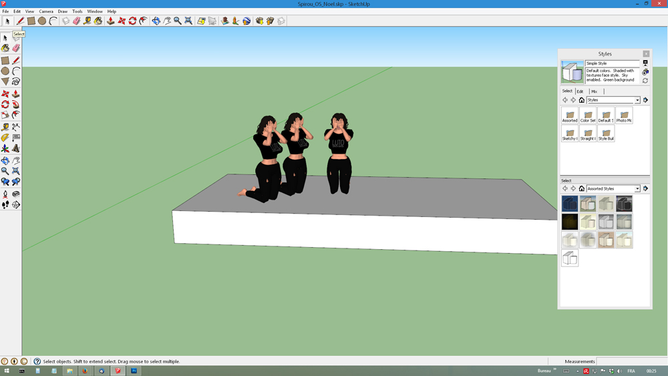Open the Photo Modeling styles folder

coord(624,116)
